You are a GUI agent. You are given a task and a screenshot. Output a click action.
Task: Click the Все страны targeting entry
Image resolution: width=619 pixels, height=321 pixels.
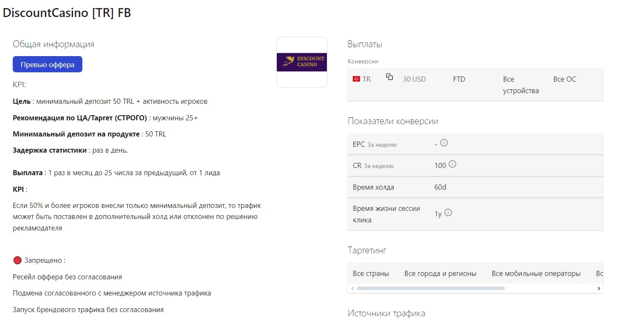click(371, 273)
